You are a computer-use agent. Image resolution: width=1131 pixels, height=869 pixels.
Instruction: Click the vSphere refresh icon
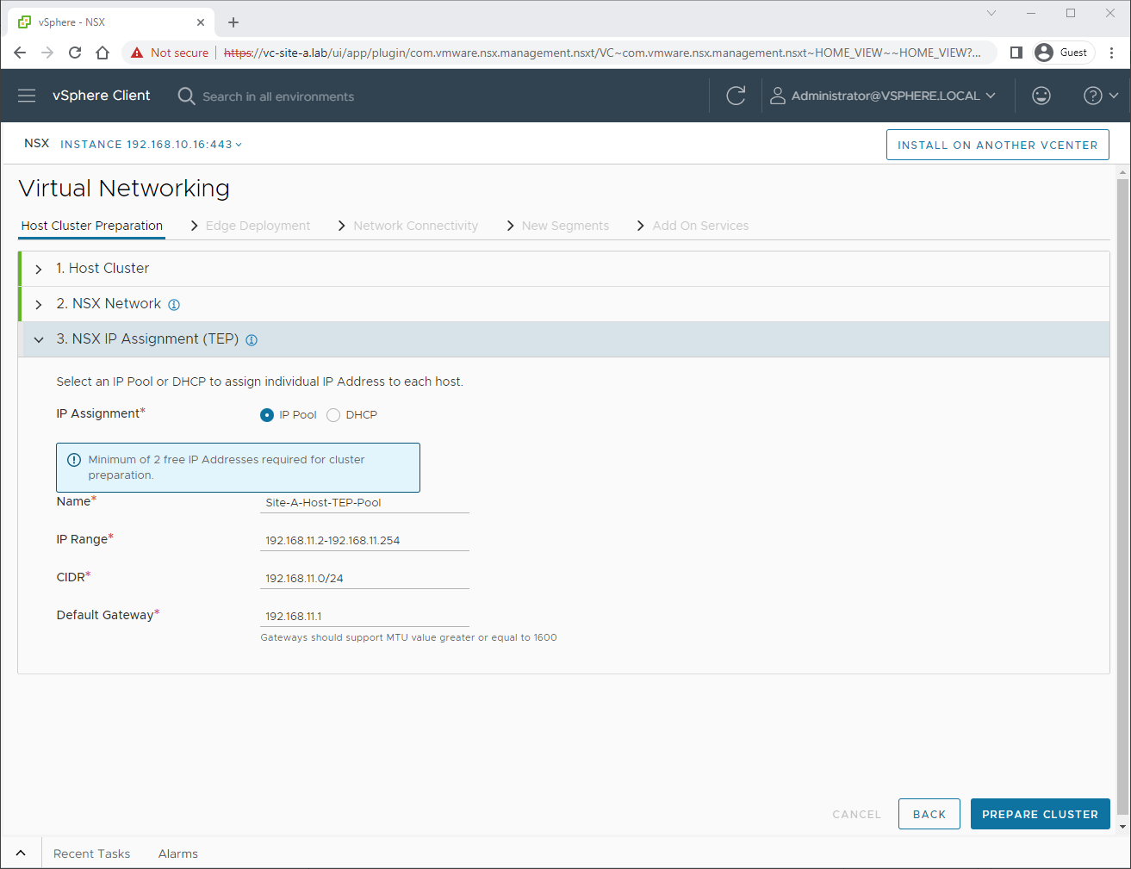736,96
